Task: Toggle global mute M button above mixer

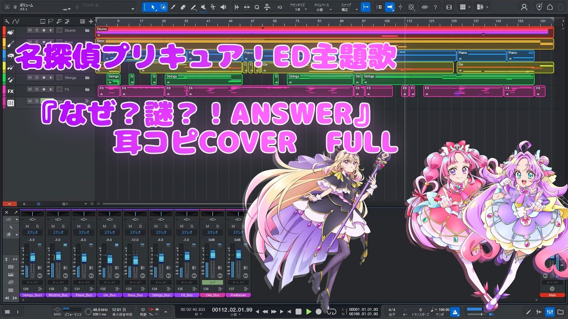Action: click(9, 204)
